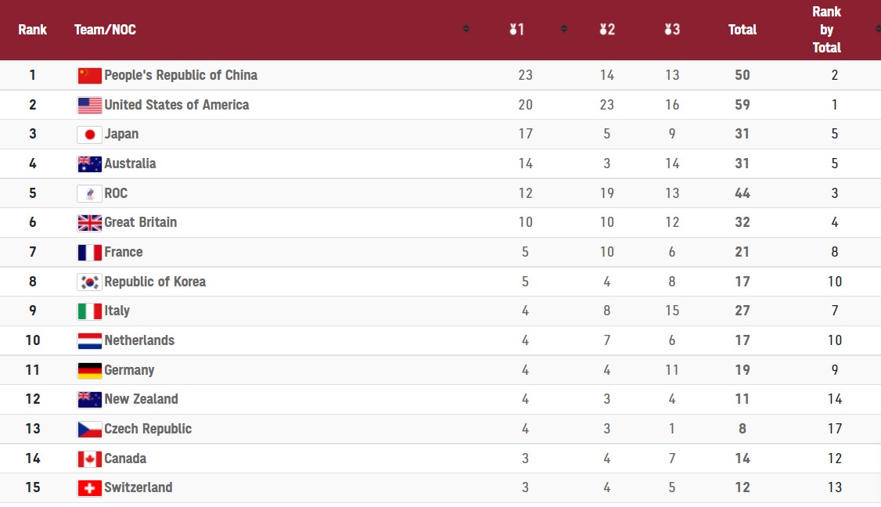
Task: Click the China flag icon
Action: pos(89,75)
